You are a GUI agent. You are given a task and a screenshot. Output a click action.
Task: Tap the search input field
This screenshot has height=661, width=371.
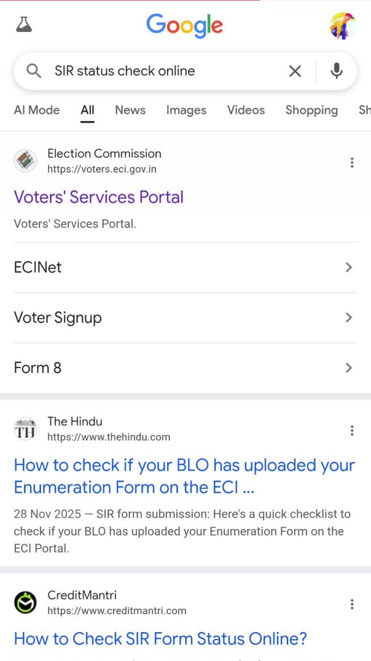(154, 71)
